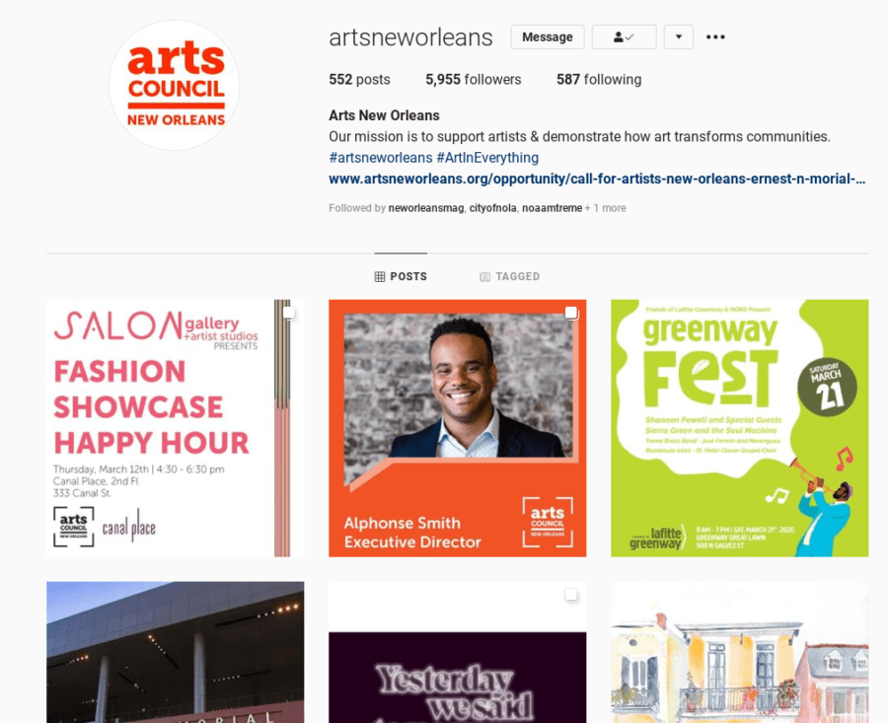
Task: Open the noaamtreme follower profile
Action: click(x=552, y=208)
